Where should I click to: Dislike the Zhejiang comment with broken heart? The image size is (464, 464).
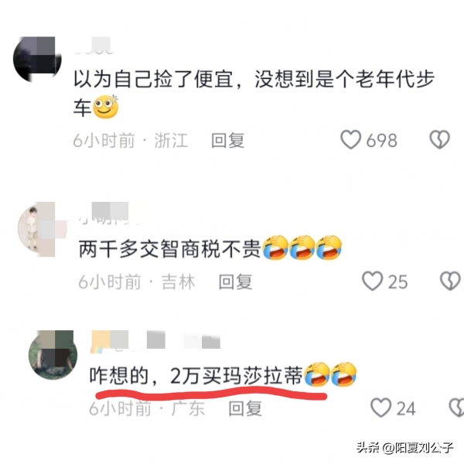pos(439,139)
